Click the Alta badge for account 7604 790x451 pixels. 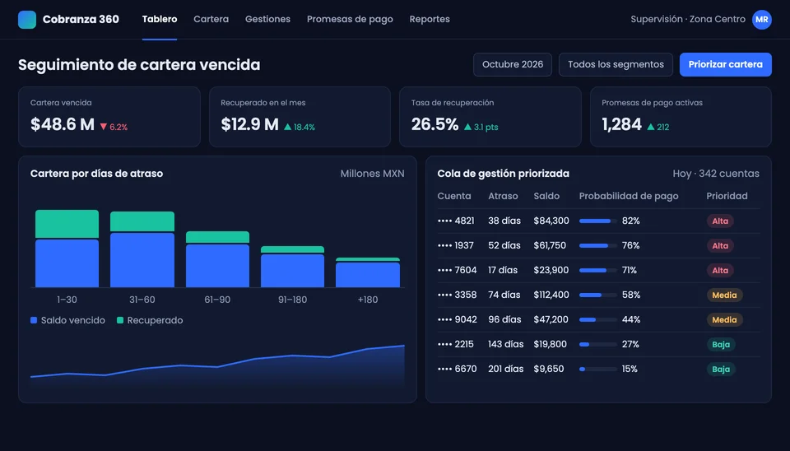[720, 270]
